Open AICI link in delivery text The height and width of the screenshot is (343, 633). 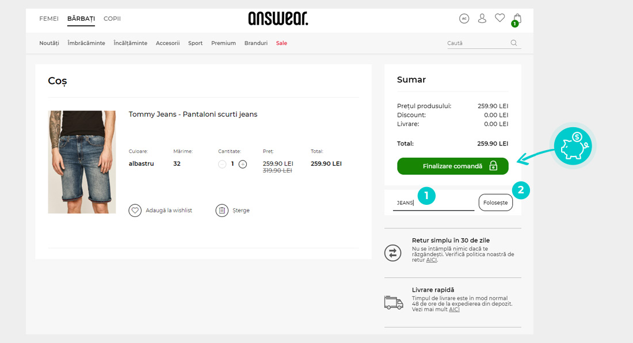[454, 310]
